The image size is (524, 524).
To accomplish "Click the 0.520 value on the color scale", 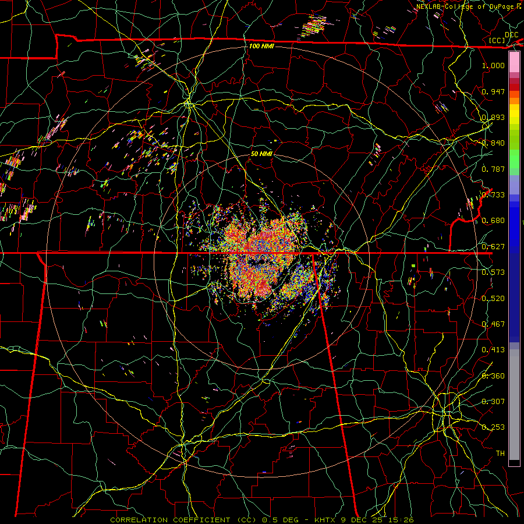I will 493,299.
